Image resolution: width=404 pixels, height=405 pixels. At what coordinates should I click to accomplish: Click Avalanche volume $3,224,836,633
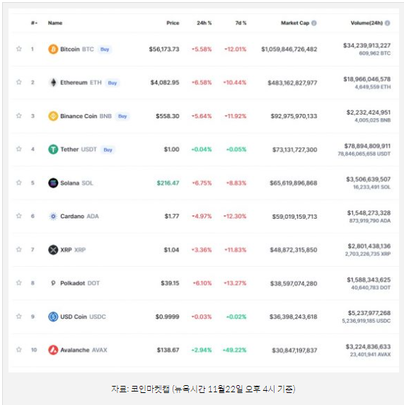click(x=368, y=347)
